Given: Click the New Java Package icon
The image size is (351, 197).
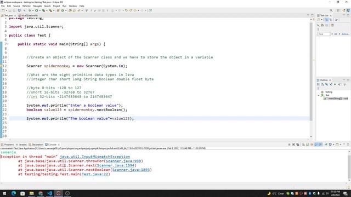Looking at the screenshot, I should pyautogui.click(x=58, y=10).
